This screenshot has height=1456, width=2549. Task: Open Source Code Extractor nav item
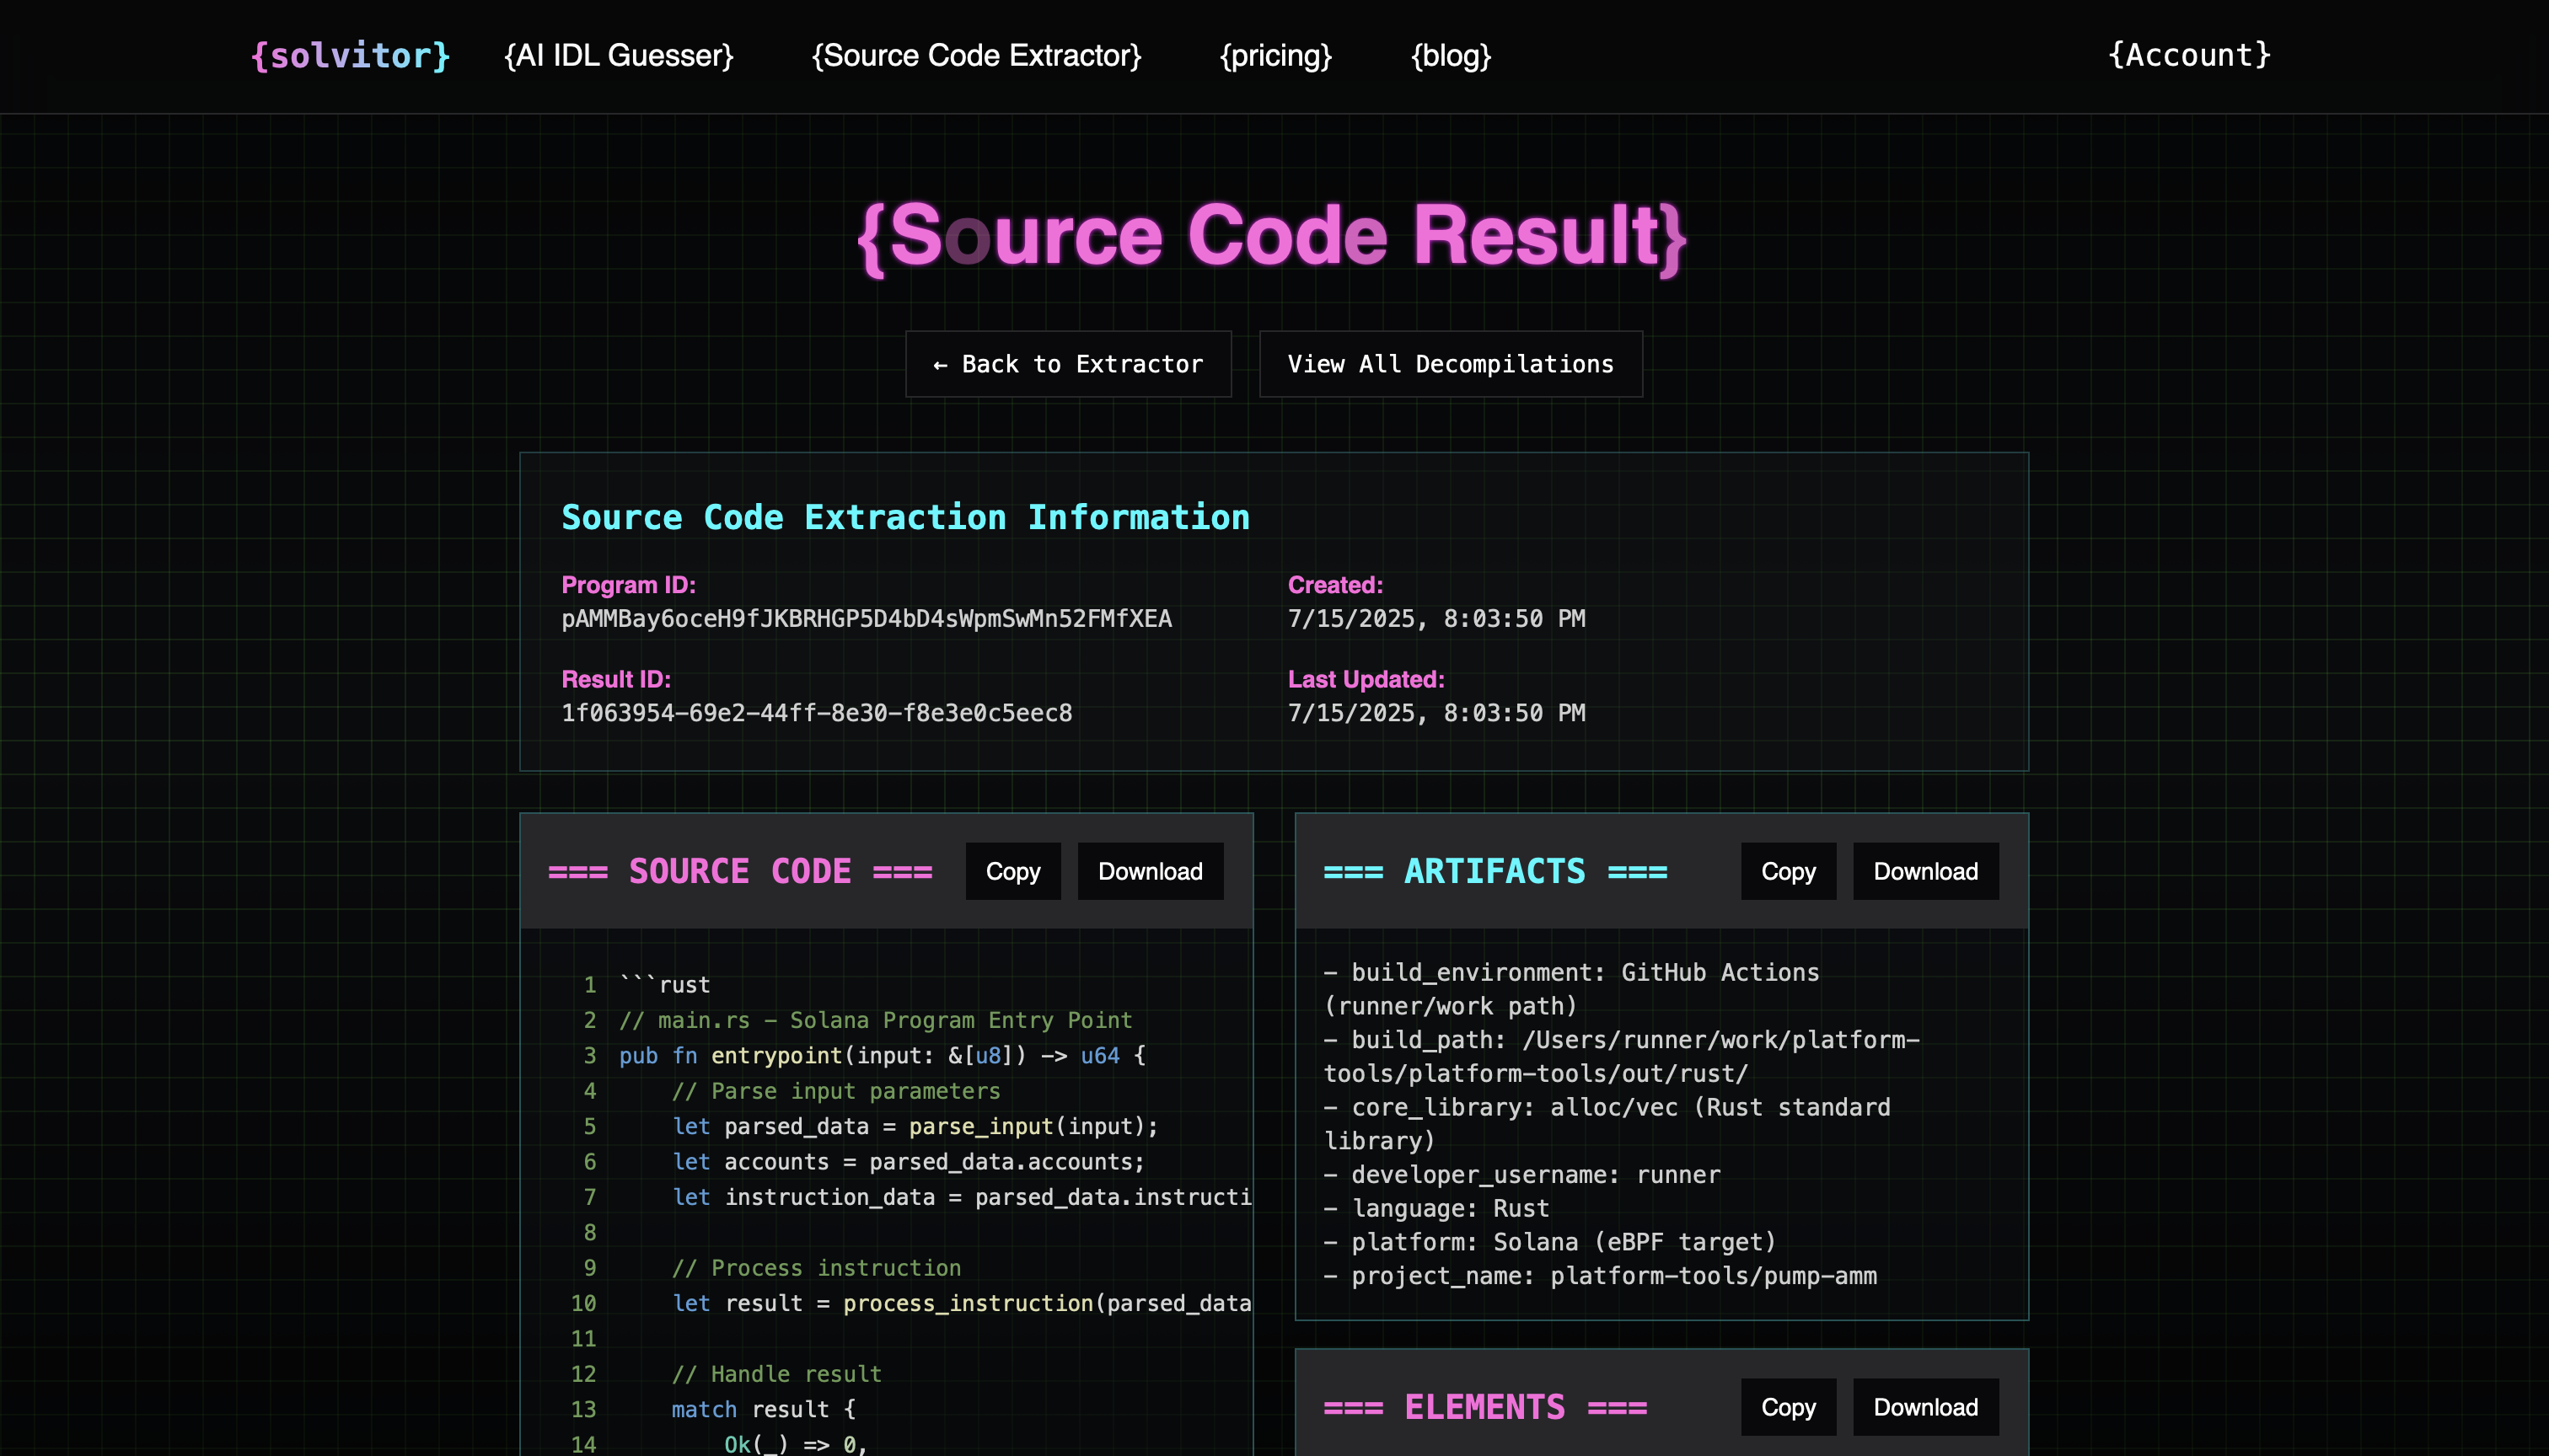pyautogui.click(x=976, y=56)
